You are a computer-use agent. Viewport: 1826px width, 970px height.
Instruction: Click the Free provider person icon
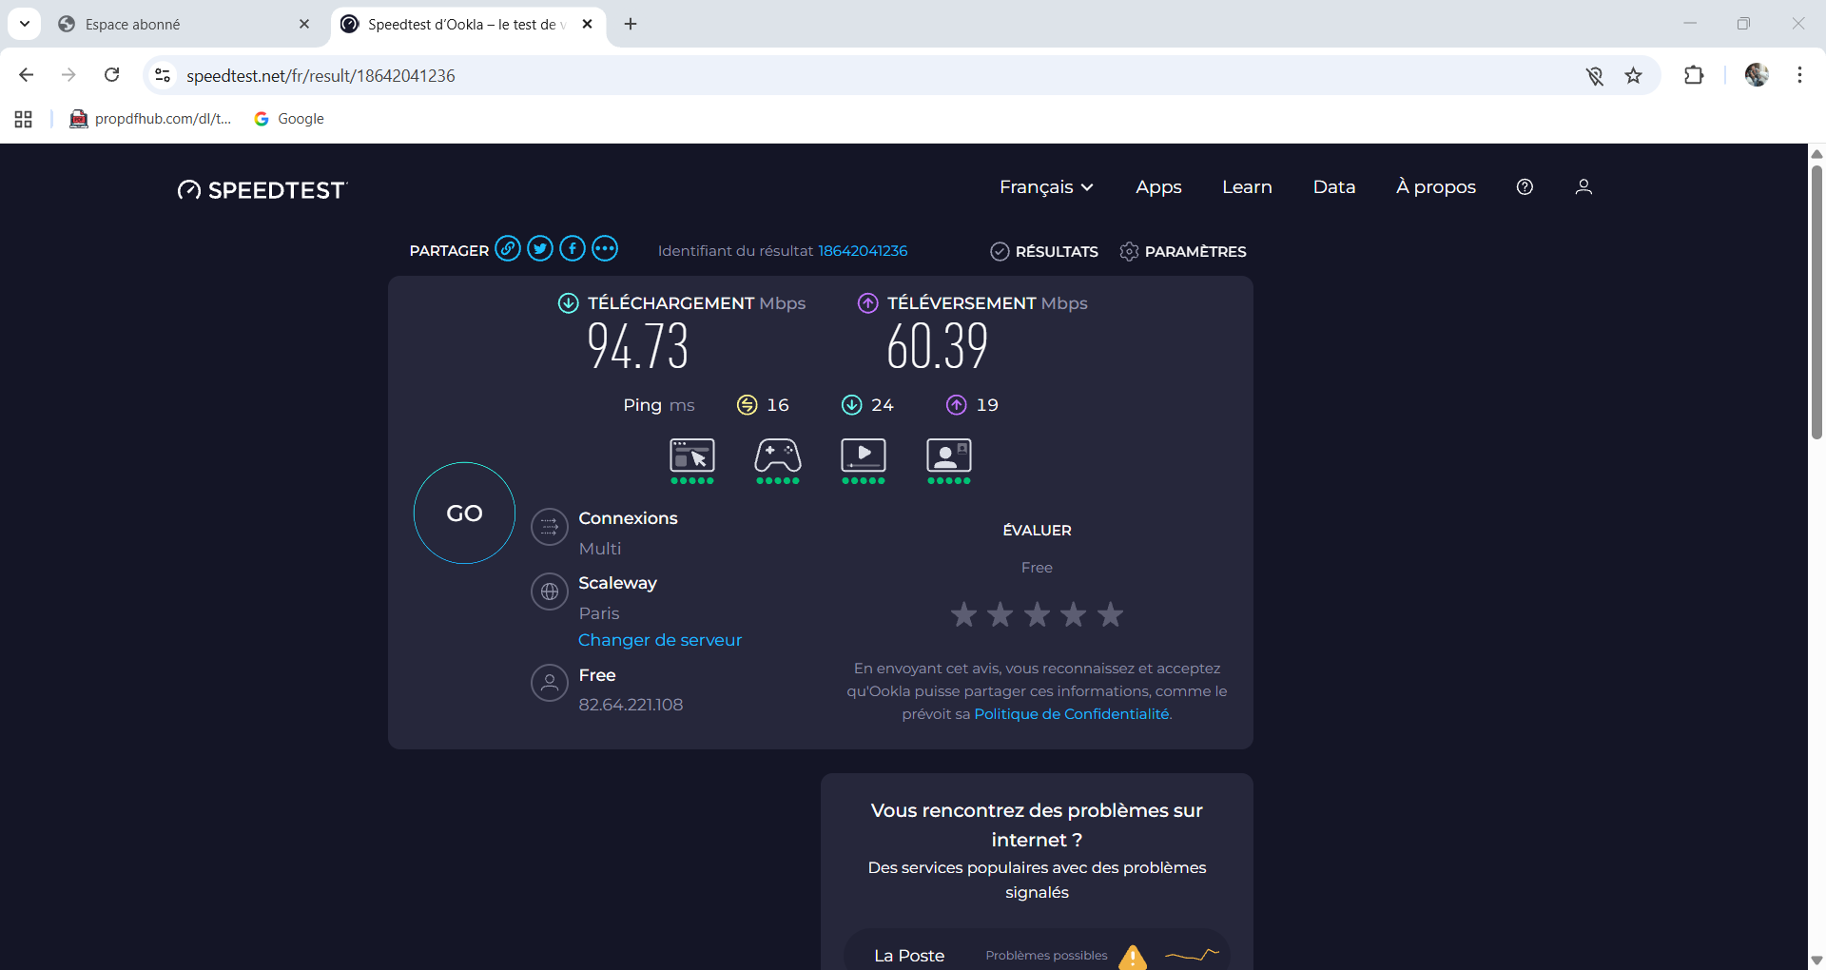(550, 683)
